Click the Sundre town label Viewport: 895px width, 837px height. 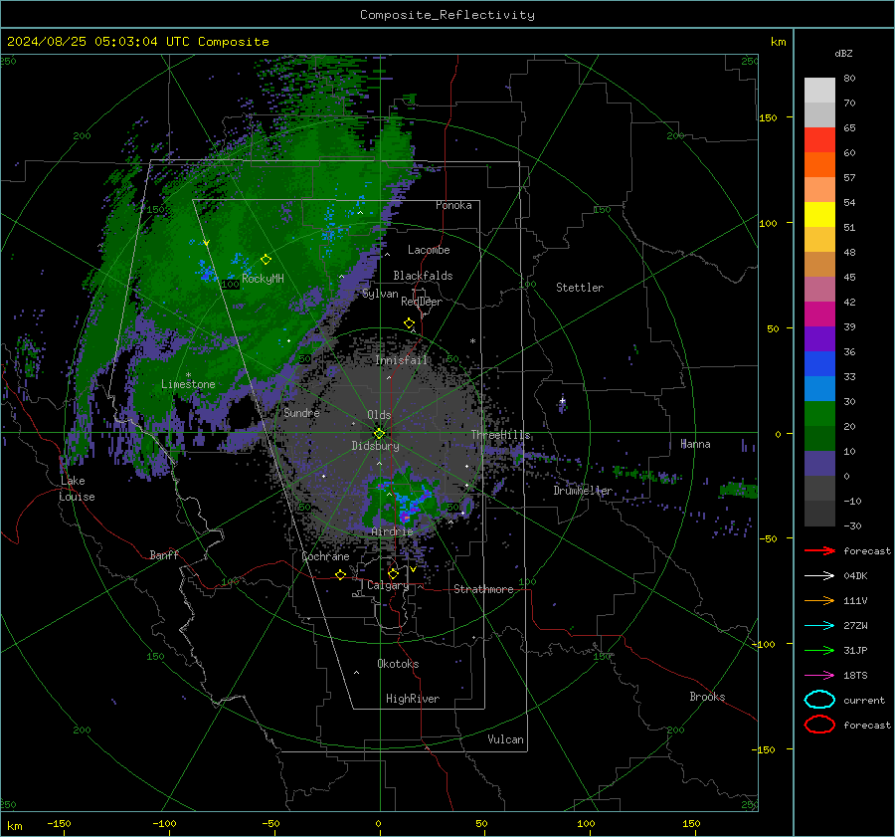tap(301, 412)
